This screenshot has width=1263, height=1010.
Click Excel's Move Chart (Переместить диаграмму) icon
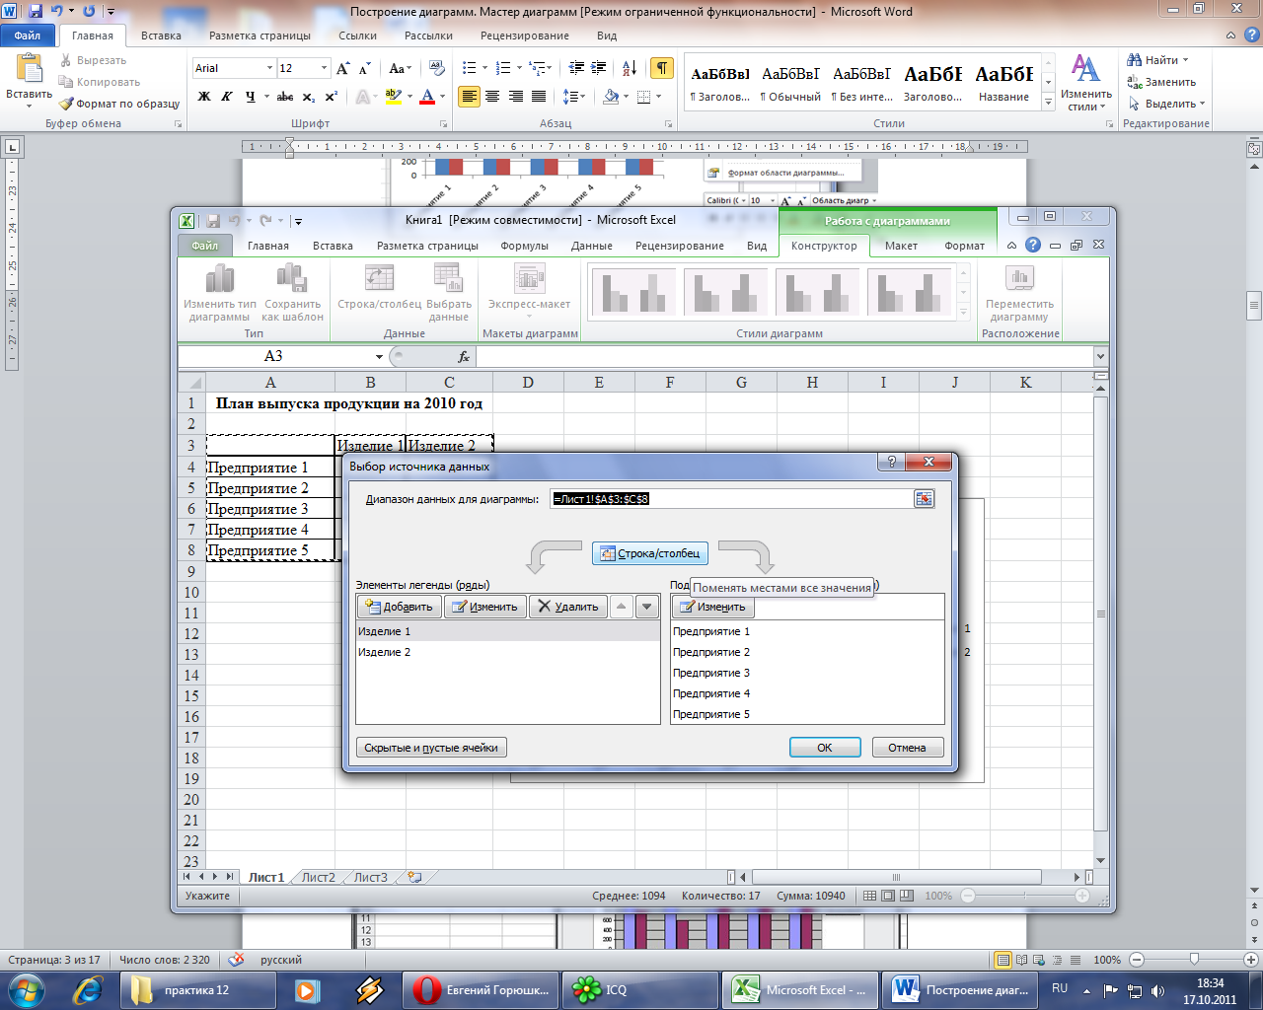click(x=1019, y=278)
